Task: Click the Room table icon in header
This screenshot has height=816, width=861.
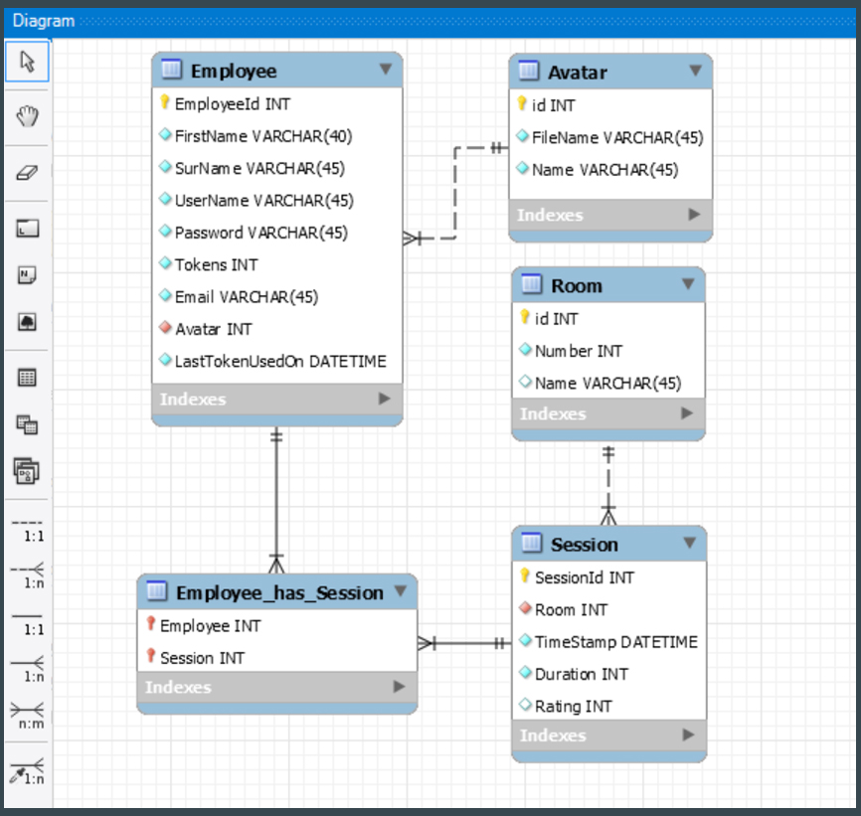Action: (x=532, y=284)
